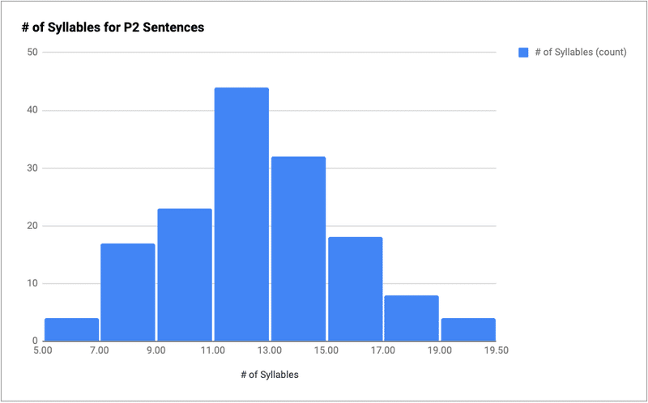This screenshot has height=403, width=648.
Task: Select the '# of Syllables (count)' legend label
Action: (581, 53)
